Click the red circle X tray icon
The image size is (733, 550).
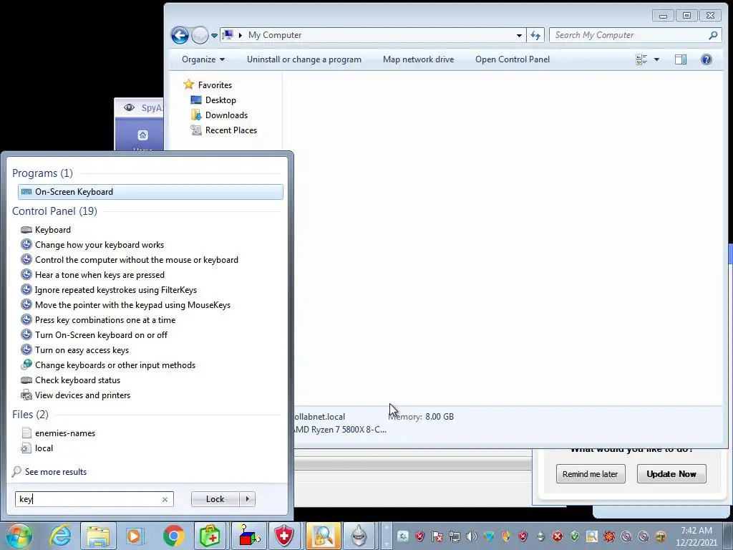(x=557, y=536)
